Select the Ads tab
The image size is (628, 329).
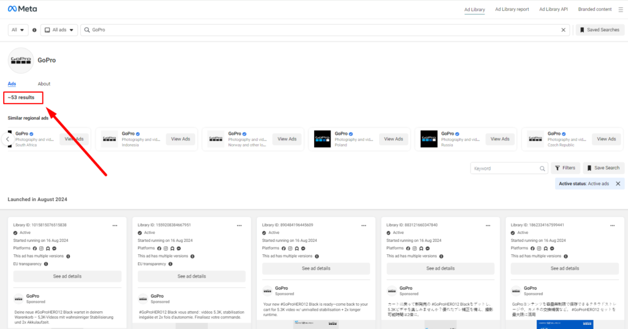[x=12, y=84]
